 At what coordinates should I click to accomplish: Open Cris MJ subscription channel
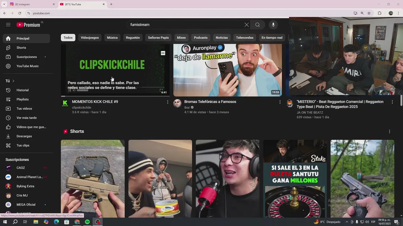(x=26, y=195)
